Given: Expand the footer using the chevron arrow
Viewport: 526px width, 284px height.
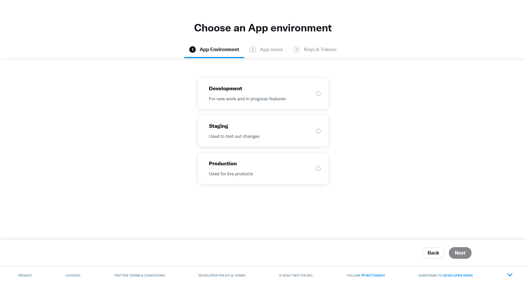Looking at the screenshot, I should (509, 275).
